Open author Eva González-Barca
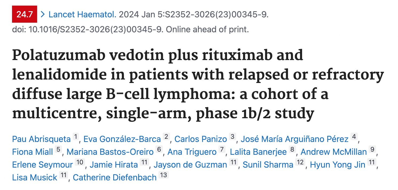This screenshot has width=398, height=190. coord(122,139)
